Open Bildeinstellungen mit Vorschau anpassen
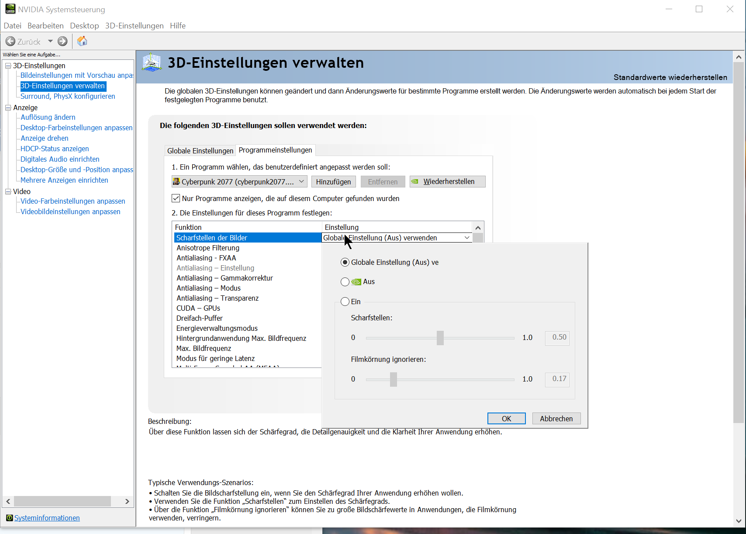Viewport: 746px width, 534px height. pyautogui.click(x=77, y=75)
